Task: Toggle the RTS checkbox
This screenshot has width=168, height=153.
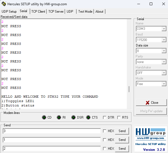Action: [119, 118]
